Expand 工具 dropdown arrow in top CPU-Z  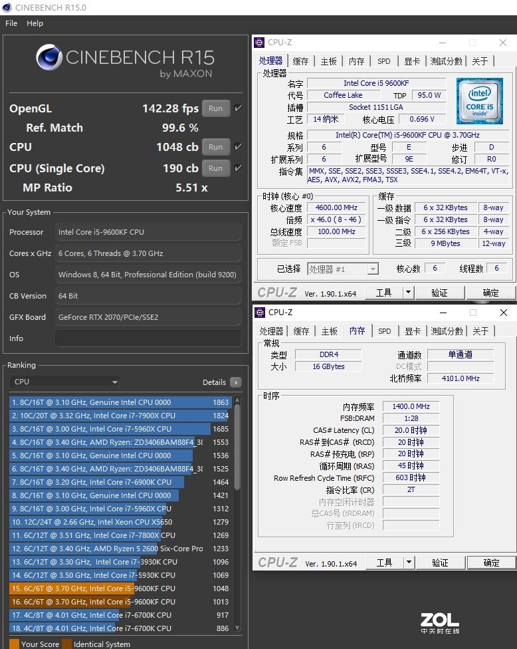coord(408,292)
